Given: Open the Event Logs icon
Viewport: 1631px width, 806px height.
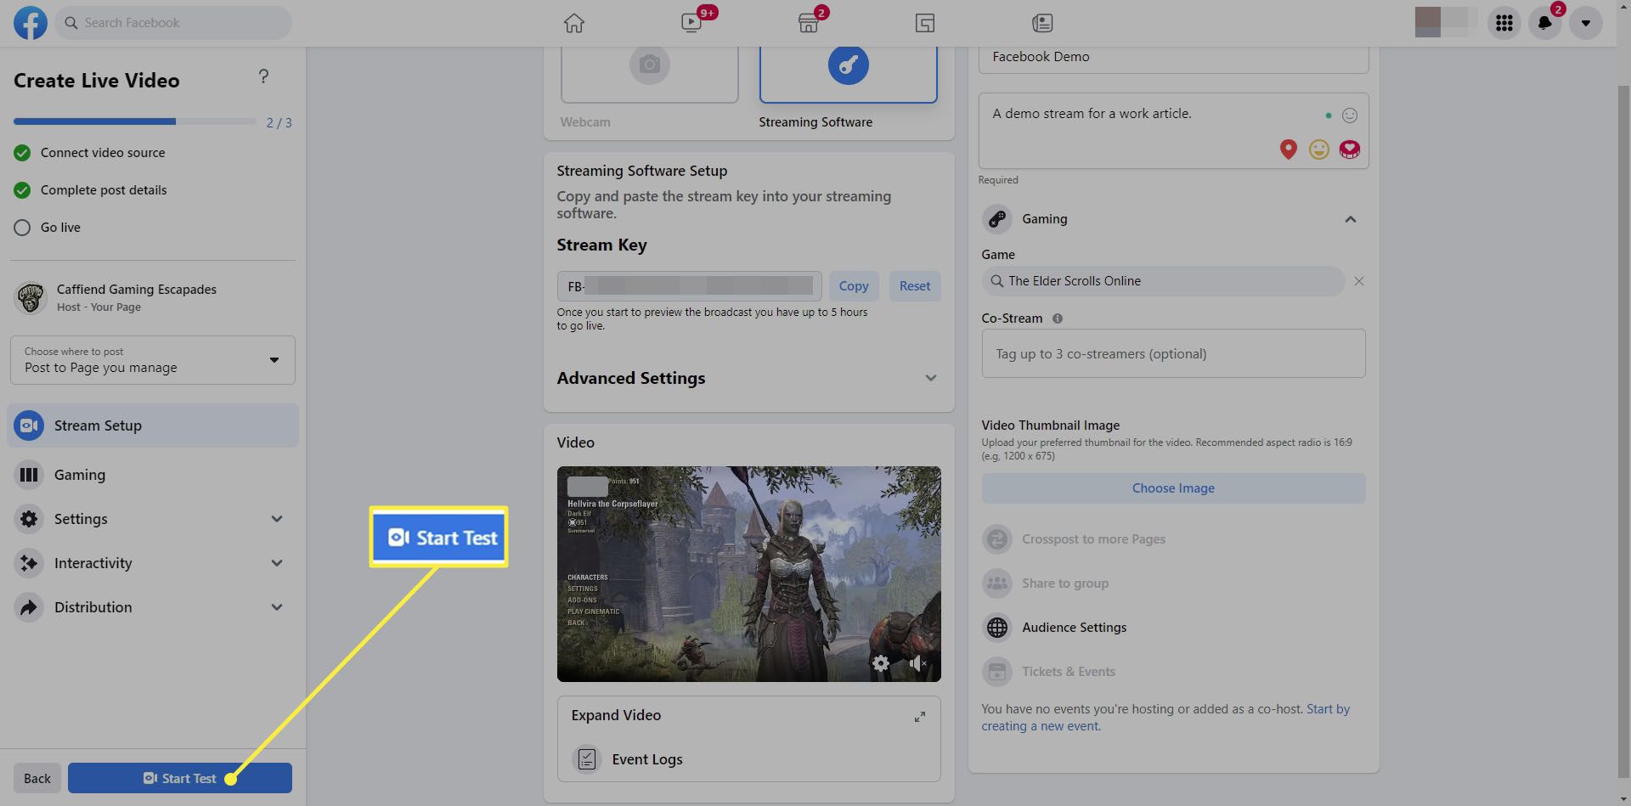Looking at the screenshot, I should point(587,758).
